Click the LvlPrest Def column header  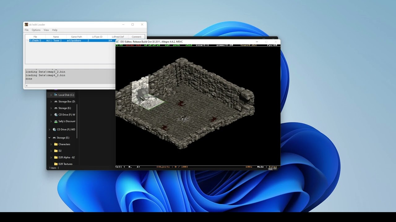[x=118, y=37]
